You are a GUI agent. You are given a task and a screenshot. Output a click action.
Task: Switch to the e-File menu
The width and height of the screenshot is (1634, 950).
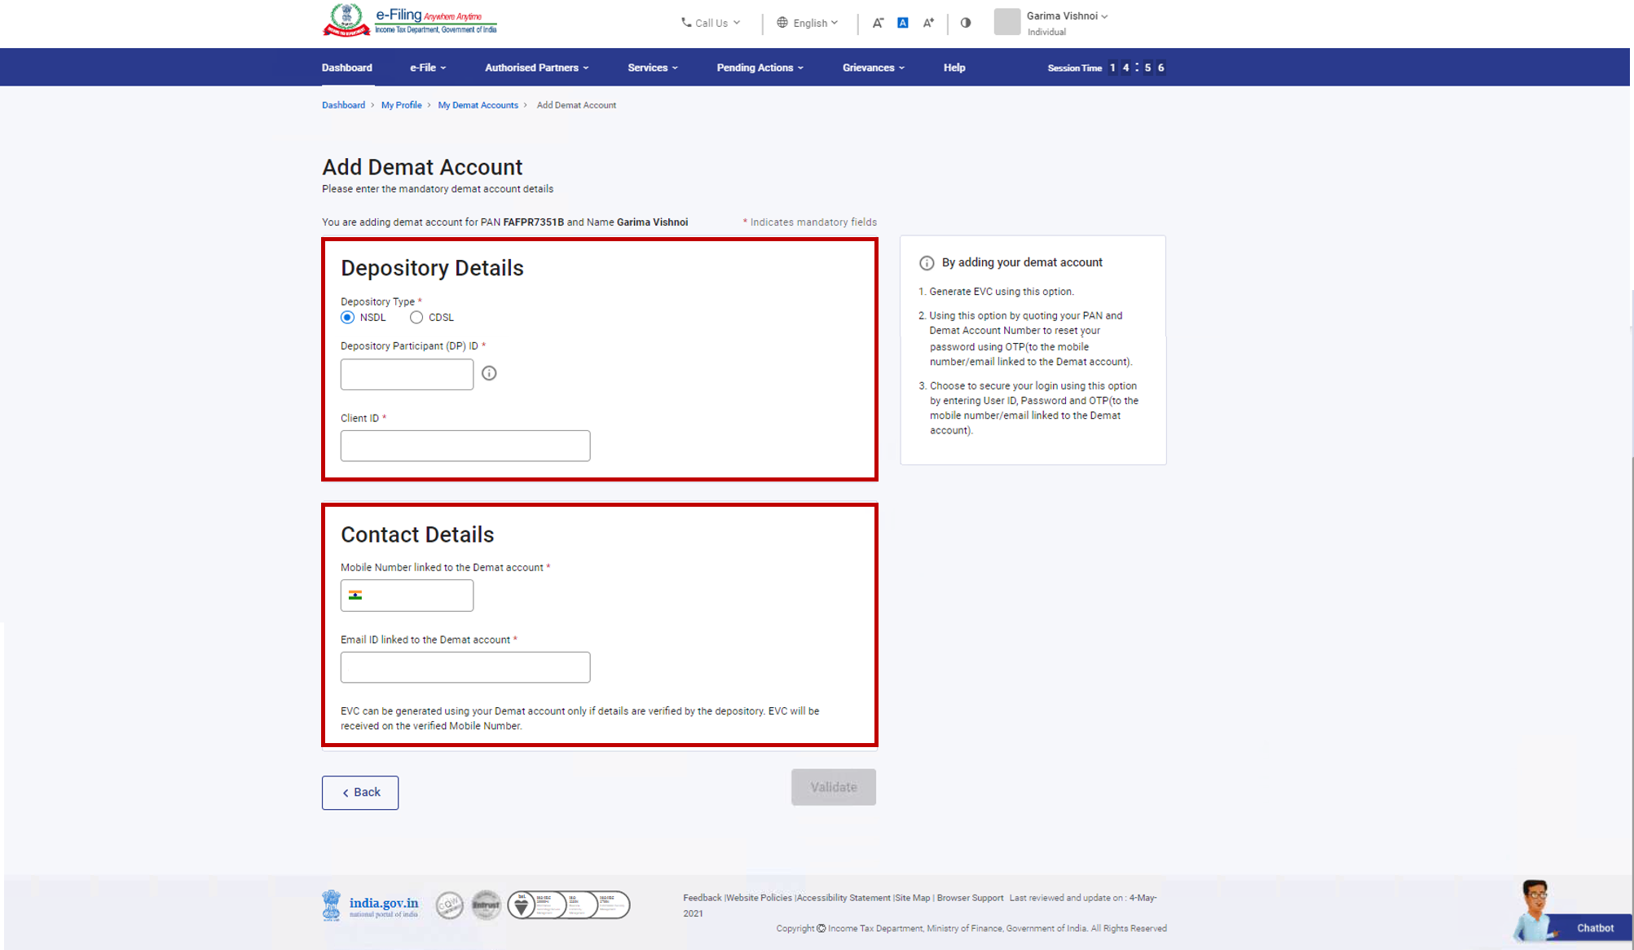point(427,68)
